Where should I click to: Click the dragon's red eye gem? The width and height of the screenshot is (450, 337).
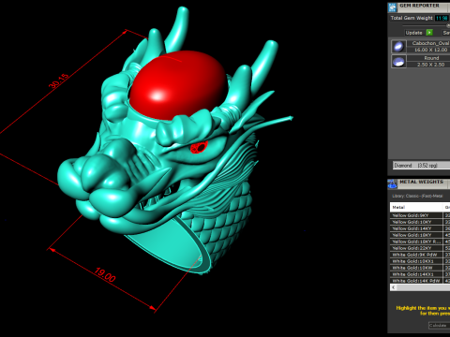[199, 148]
